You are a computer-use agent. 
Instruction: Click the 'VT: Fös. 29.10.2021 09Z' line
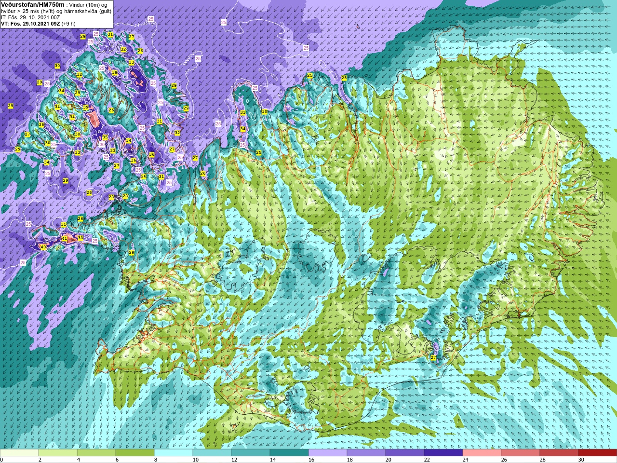[30, 23]
